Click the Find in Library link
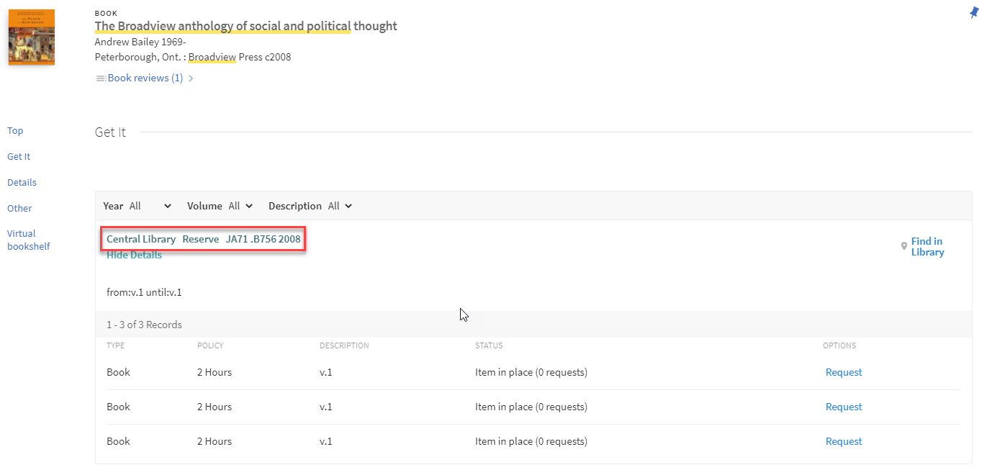The height and width of the screenshot is (475, 987). (927, 247)
